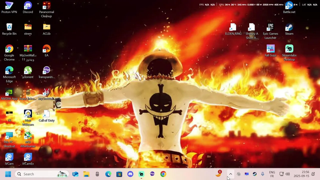
Task: Select the Steam desktop shortcut
Action: [x=289, y=29]
